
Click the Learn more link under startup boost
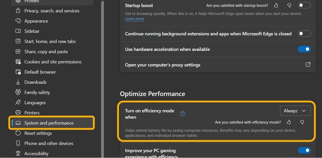(x=134, y=19)
